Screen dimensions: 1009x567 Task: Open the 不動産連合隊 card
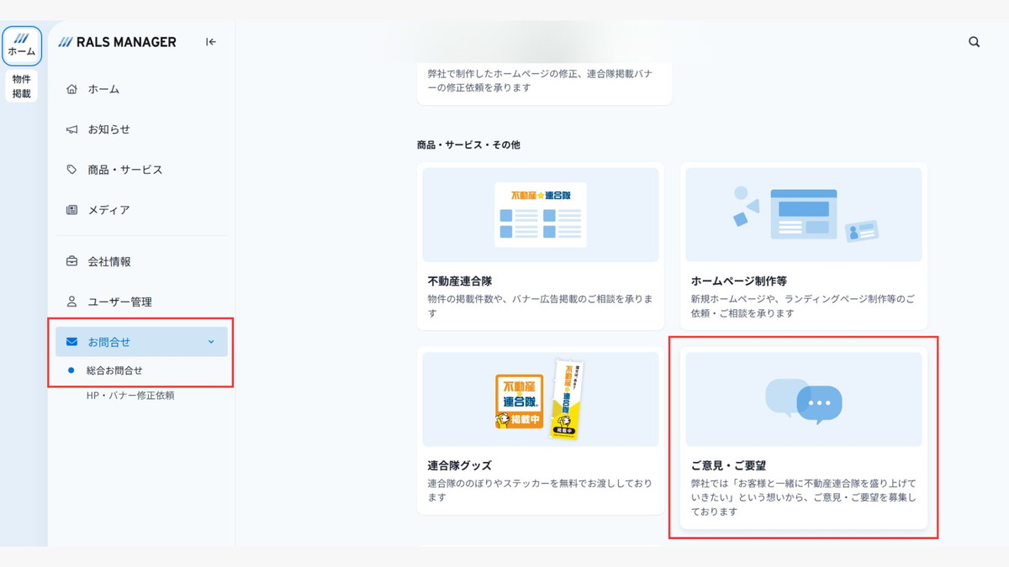(x=541, y=246)
